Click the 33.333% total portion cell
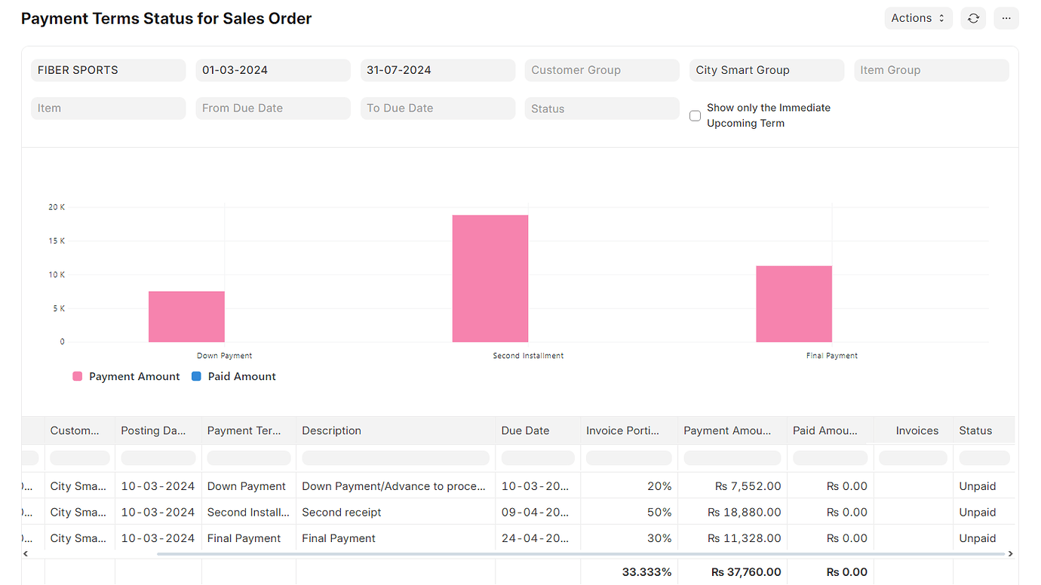Image resolution: width=1041 pixels, height=585 pixels. tap(629, 572)
